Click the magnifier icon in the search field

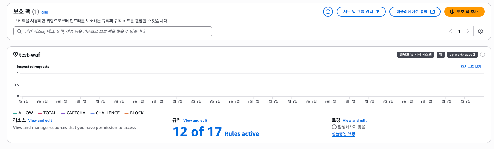coord(19,31)
